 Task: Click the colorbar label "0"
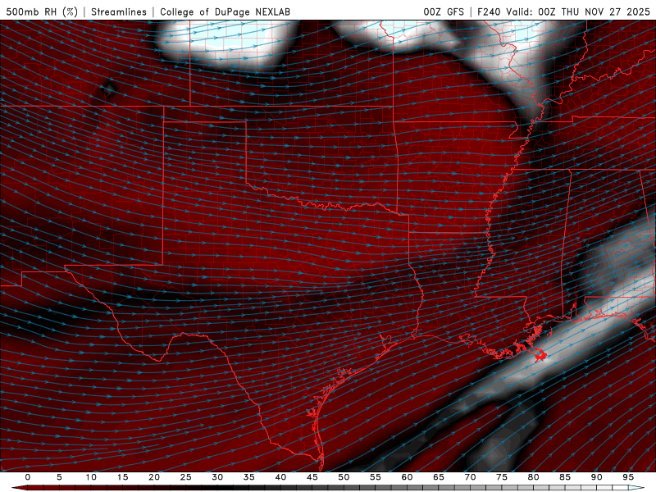28,477
